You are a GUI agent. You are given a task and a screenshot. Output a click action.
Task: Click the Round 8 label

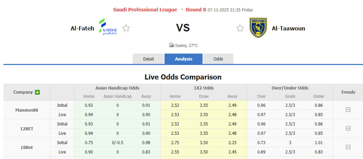click(196, 10)
